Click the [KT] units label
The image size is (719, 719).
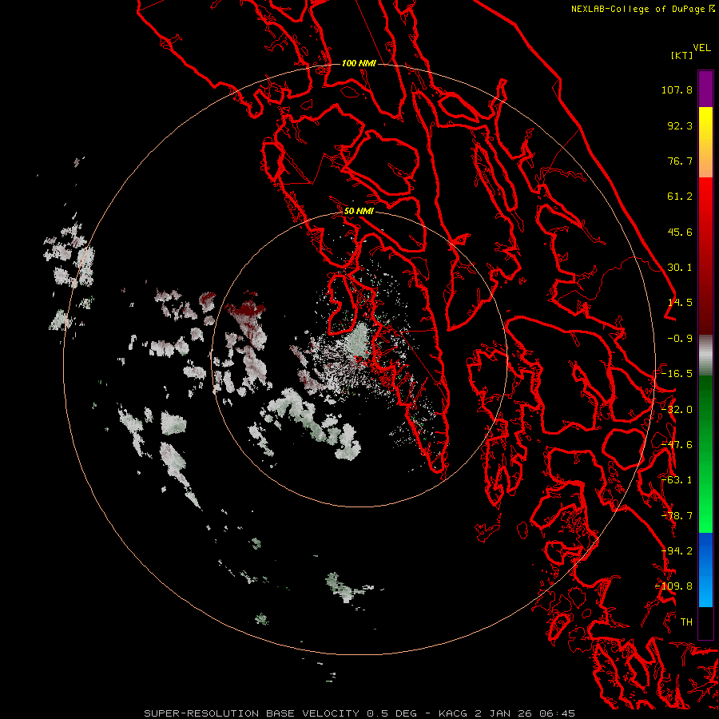pyautogui.click(x=682, y=55)
